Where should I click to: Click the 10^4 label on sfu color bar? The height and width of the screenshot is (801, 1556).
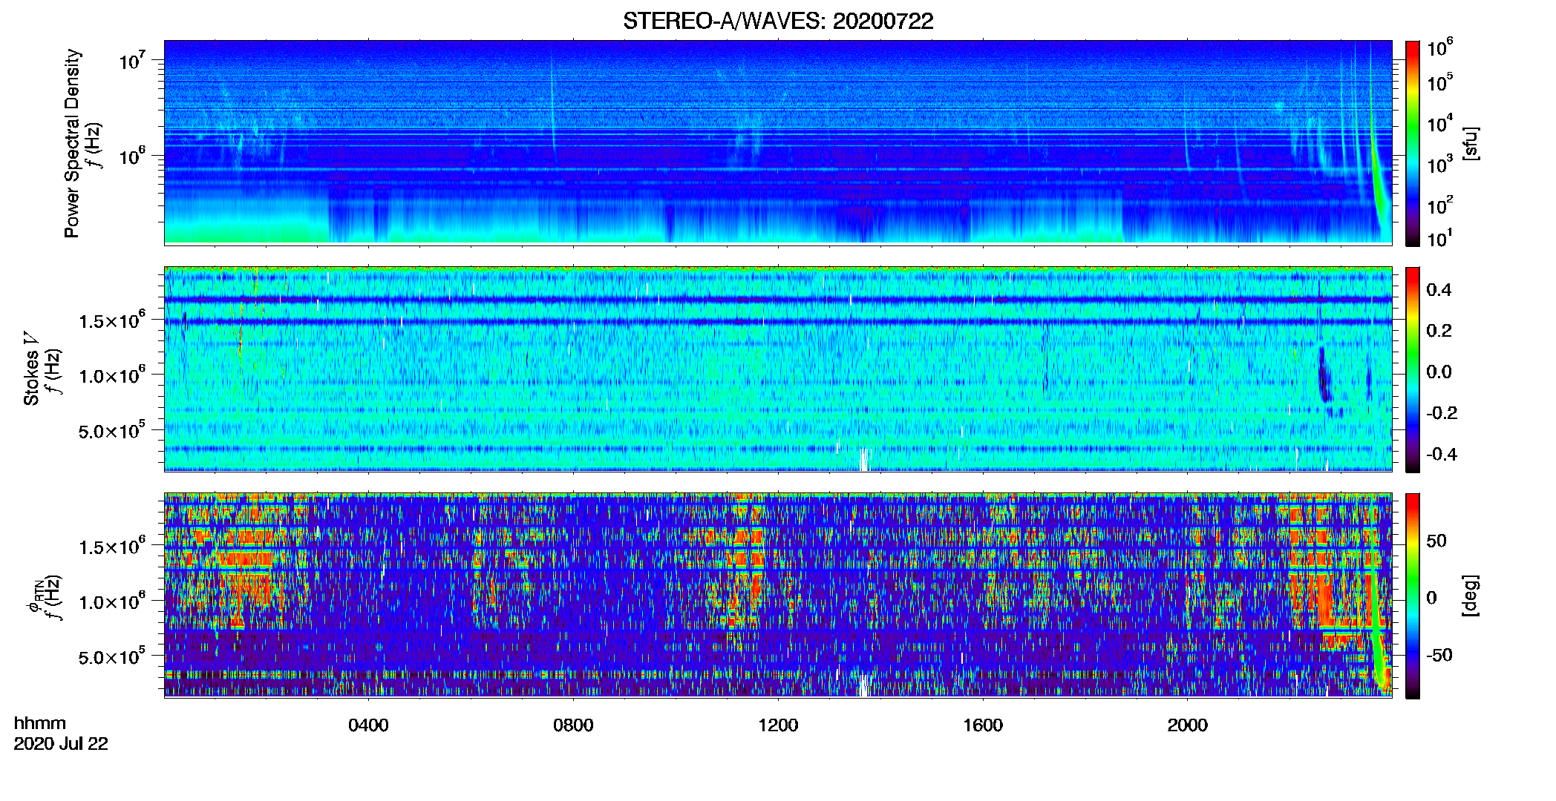1439,124
